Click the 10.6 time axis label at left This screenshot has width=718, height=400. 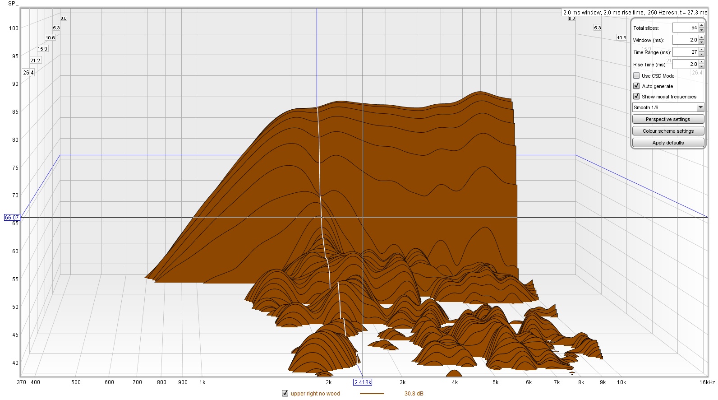point(50,38)
